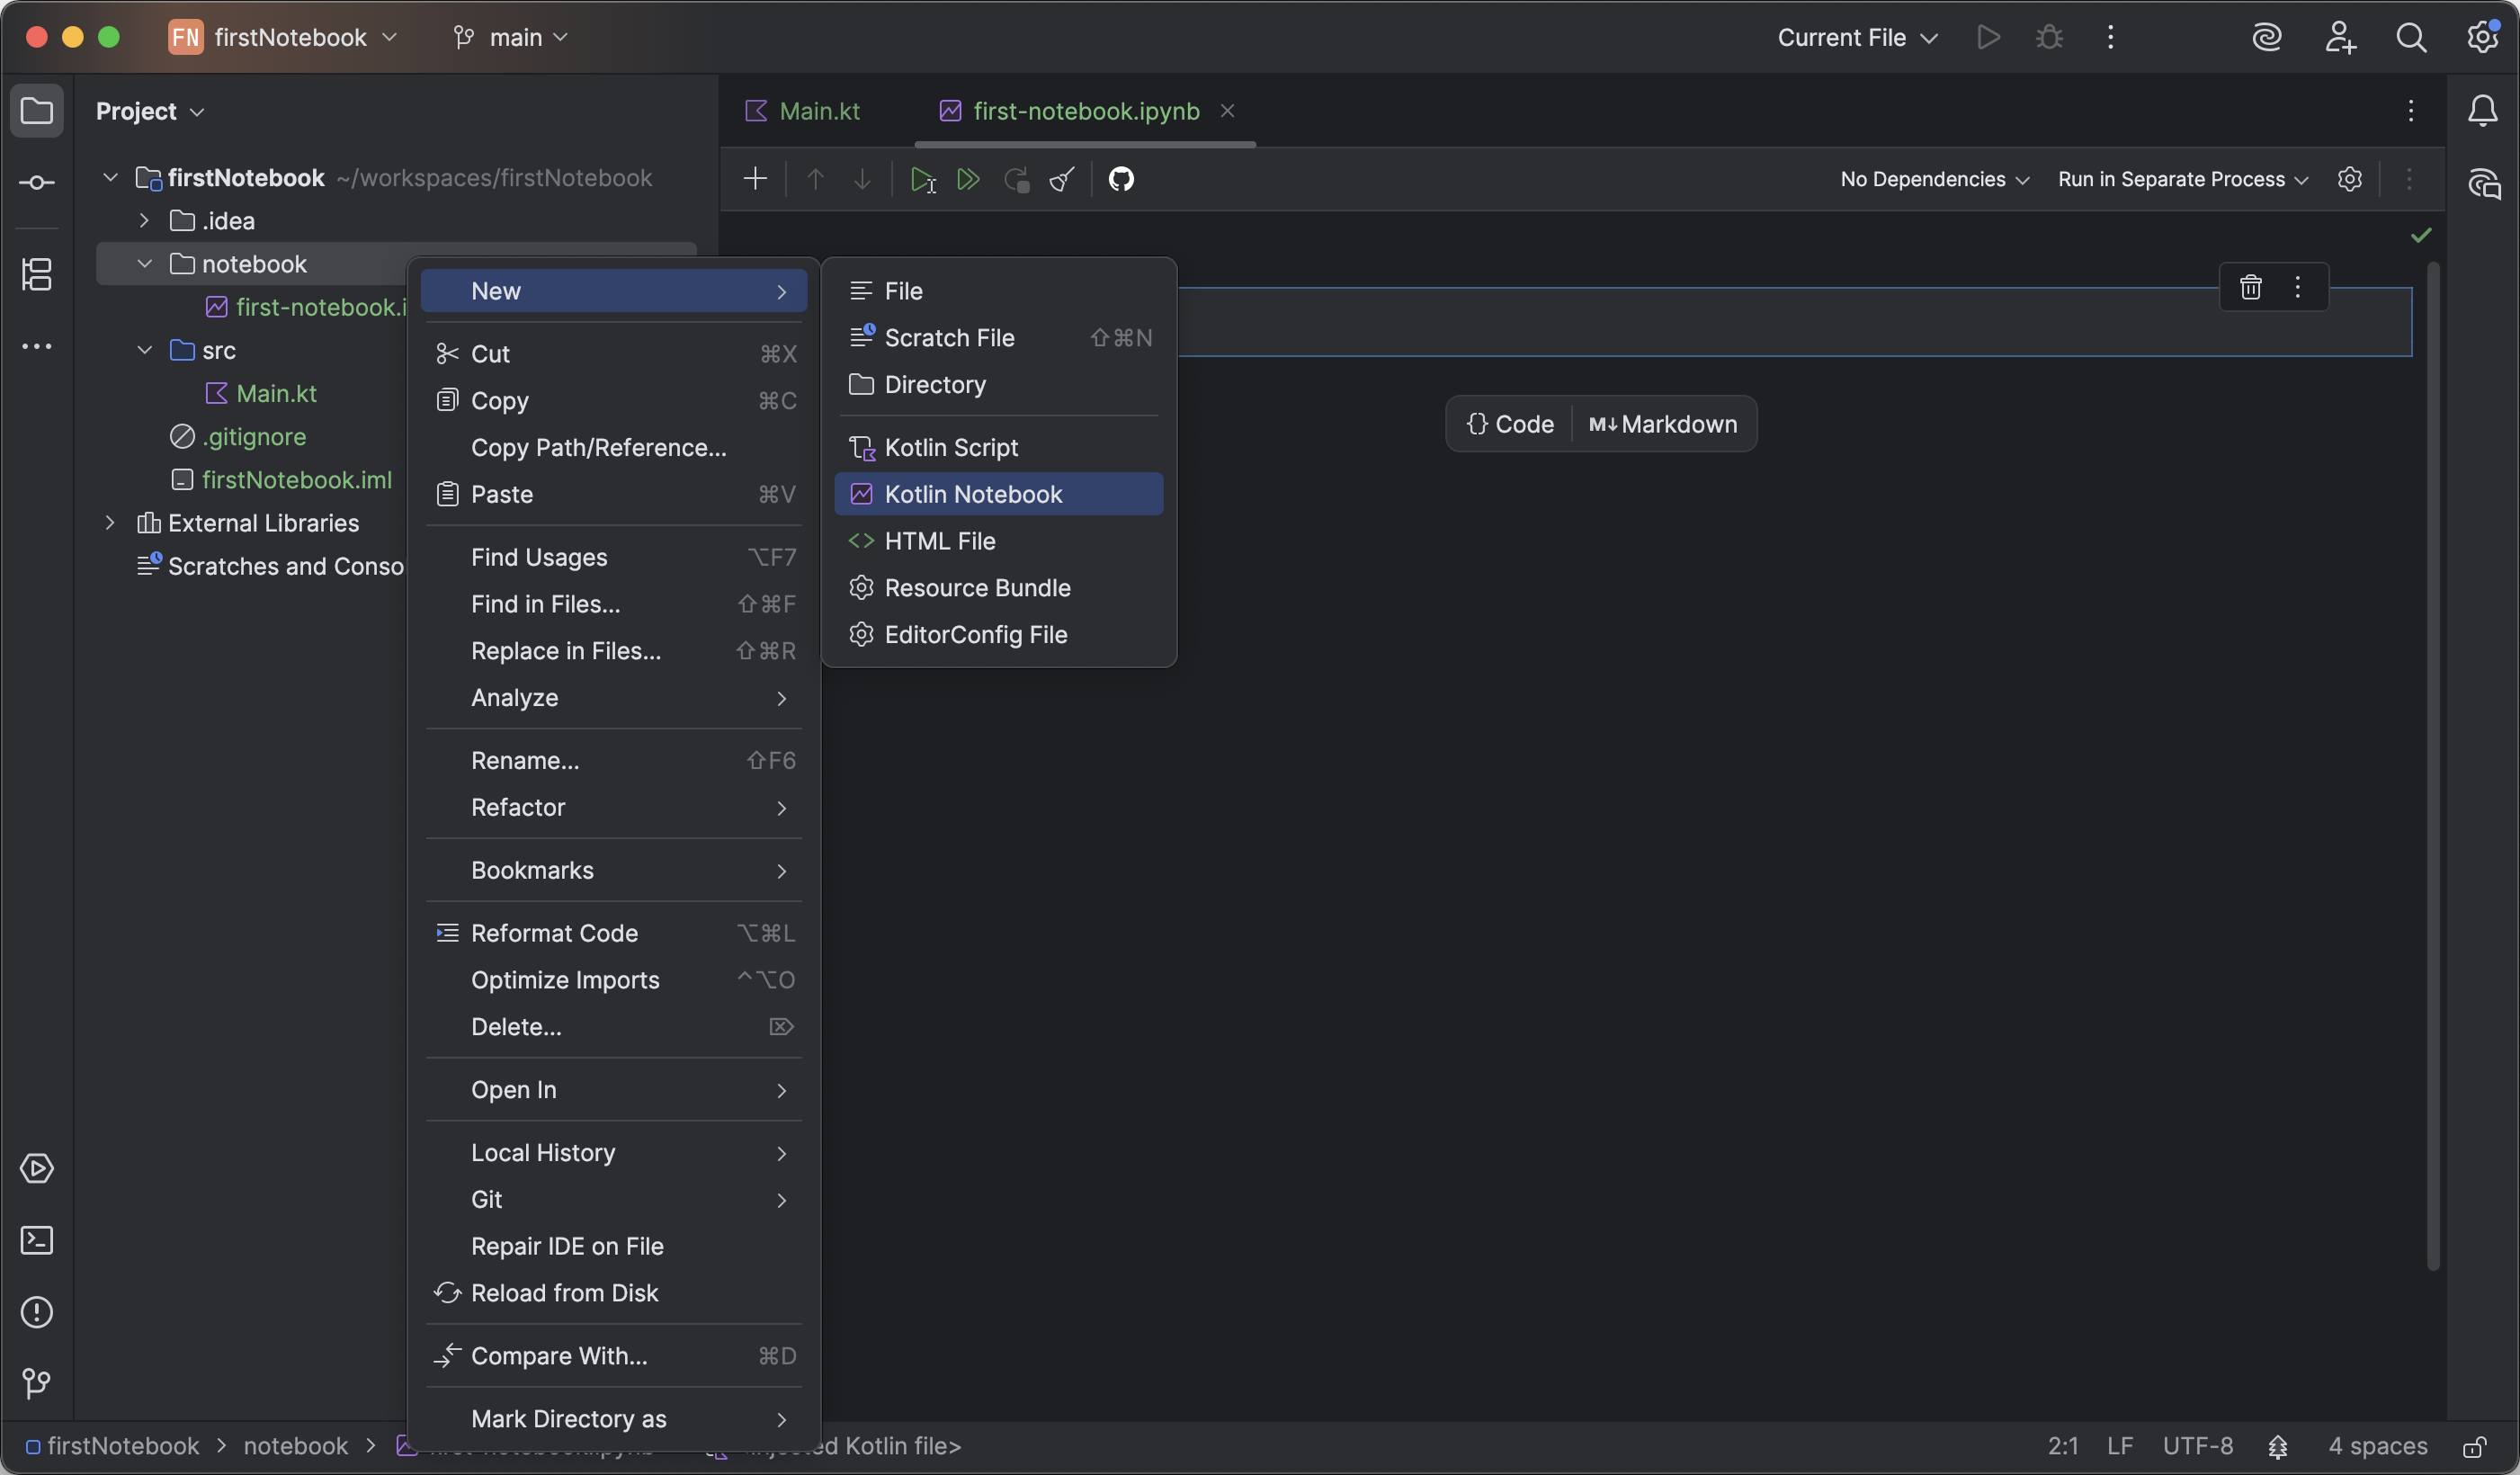Open AI Assistant swirl icon in title bar
2520x1475 pixels.
(x=2266, y=37)
